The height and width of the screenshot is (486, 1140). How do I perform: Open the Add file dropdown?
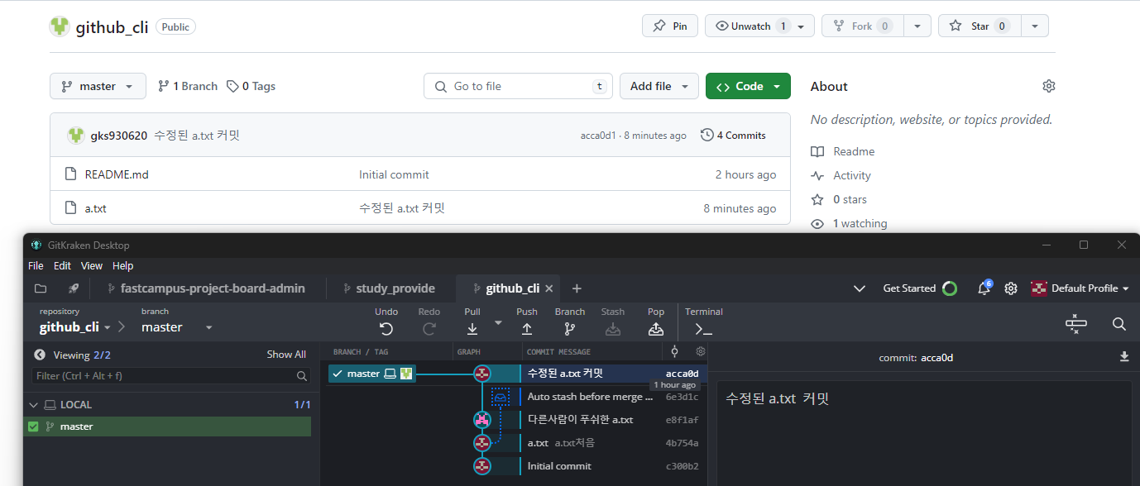659,86
